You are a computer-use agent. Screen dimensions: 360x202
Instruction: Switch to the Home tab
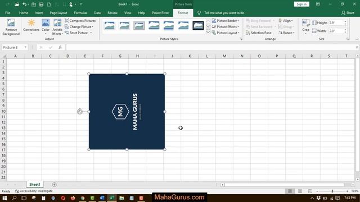pos(24,13)
